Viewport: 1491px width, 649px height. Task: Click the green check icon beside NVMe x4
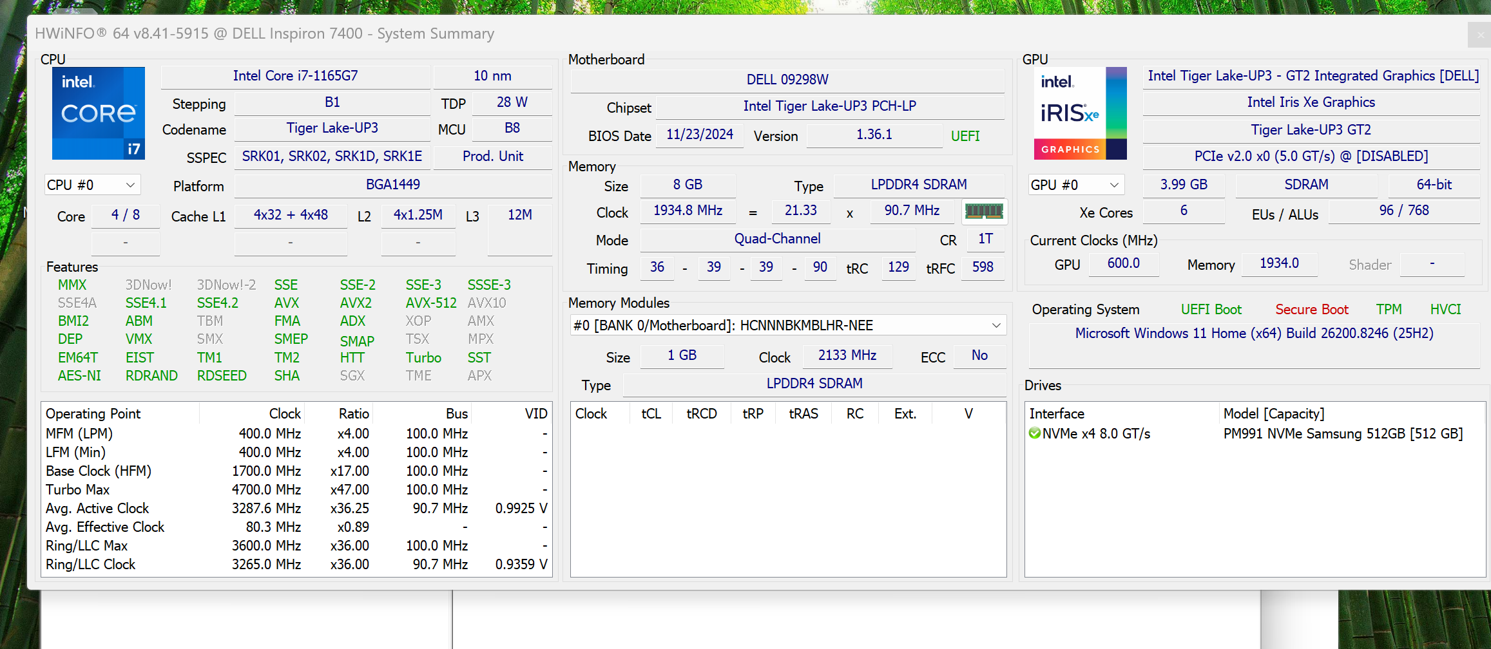coord(1035,434)
